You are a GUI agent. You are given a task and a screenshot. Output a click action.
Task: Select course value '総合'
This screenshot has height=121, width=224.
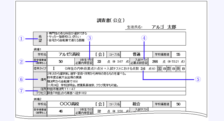tap(136, 104)
